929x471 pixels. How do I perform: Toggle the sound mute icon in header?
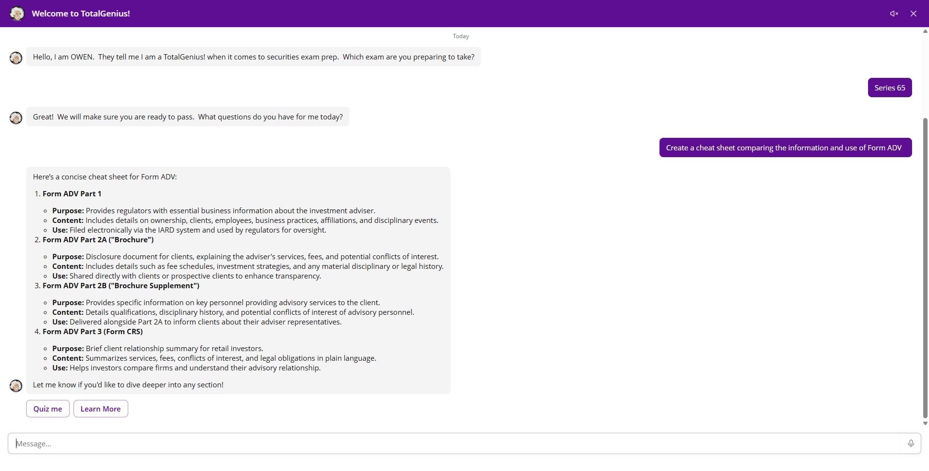(x=894, y=14)
